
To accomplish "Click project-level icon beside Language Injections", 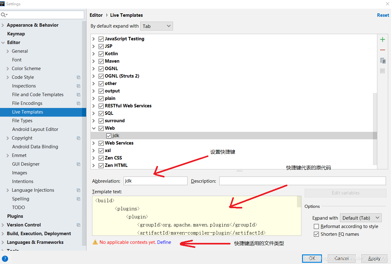I will 78,190.
